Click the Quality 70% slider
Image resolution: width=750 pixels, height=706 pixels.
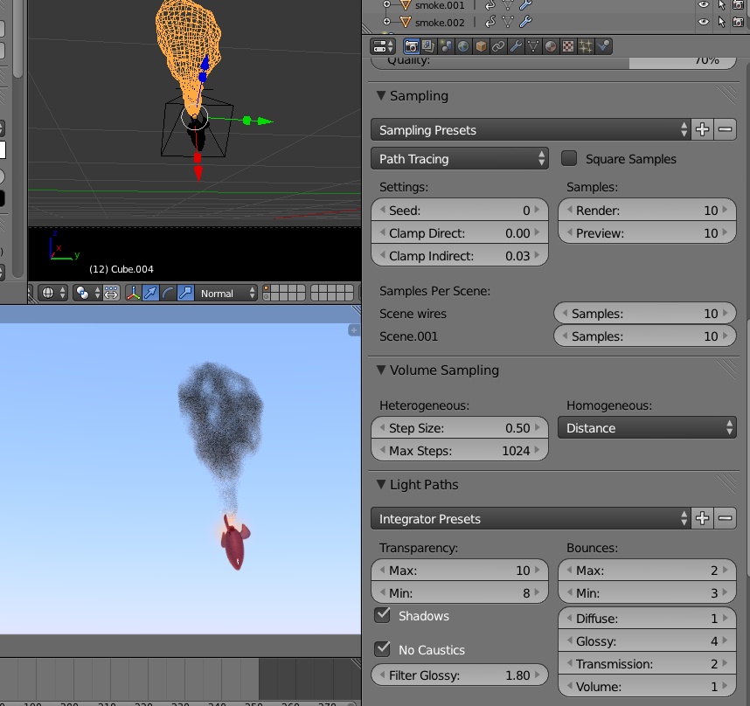[x=553, y=62]
